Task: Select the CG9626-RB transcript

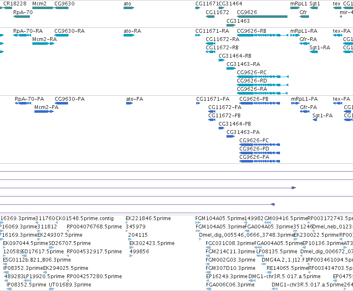Action: click(263, 35)
